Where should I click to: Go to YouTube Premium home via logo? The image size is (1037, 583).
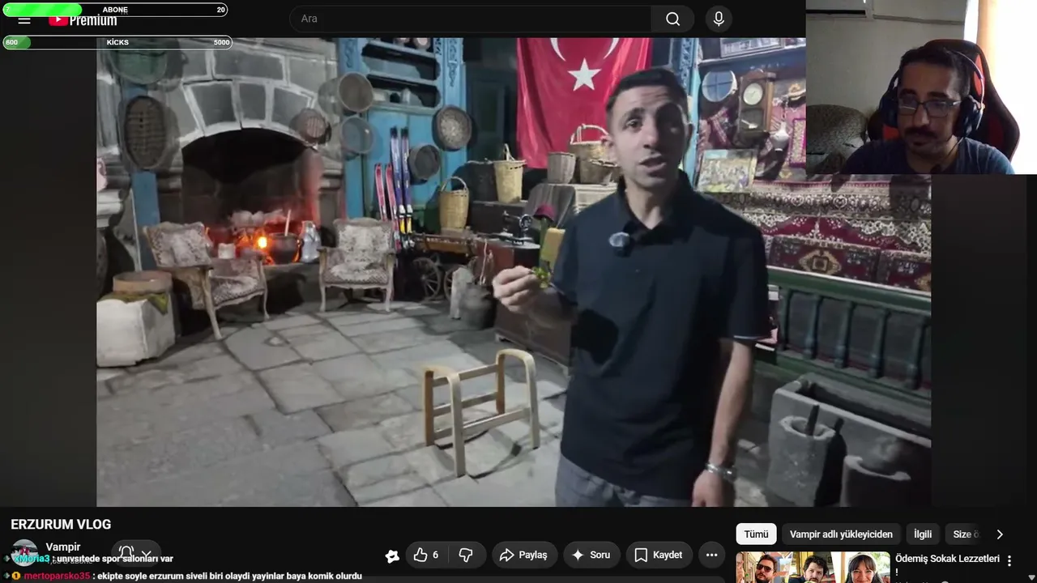[x=83, y=20]
